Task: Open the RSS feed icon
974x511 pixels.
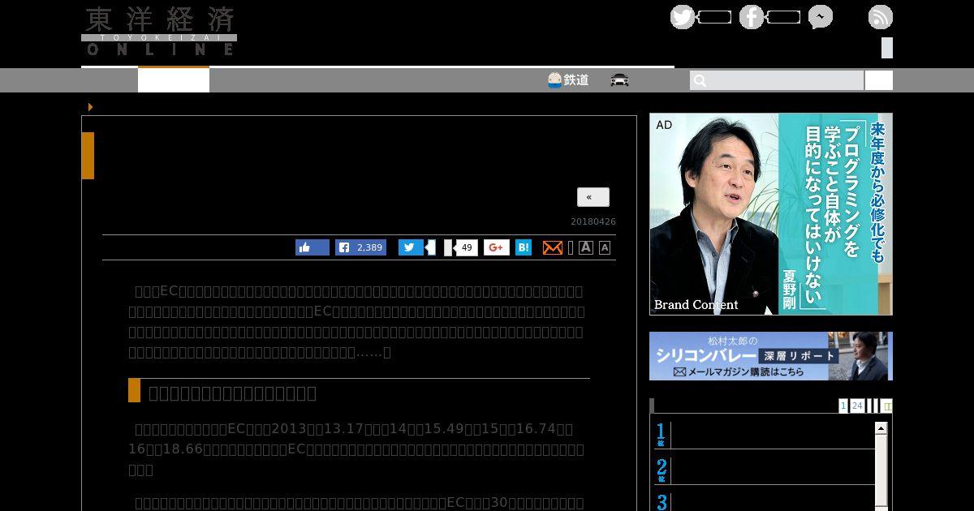Action: pos(881,17)
